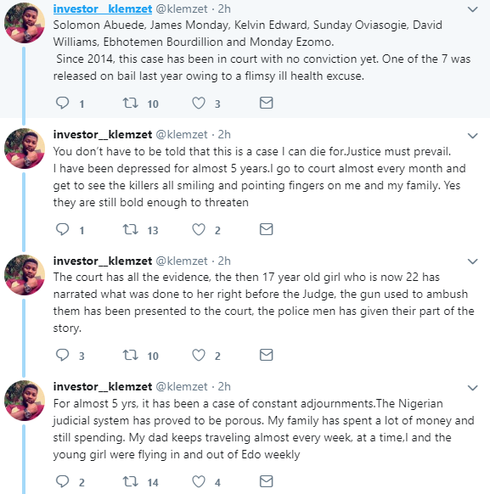Retweet the 'Justice must prevail' tweet

point(130,229)
